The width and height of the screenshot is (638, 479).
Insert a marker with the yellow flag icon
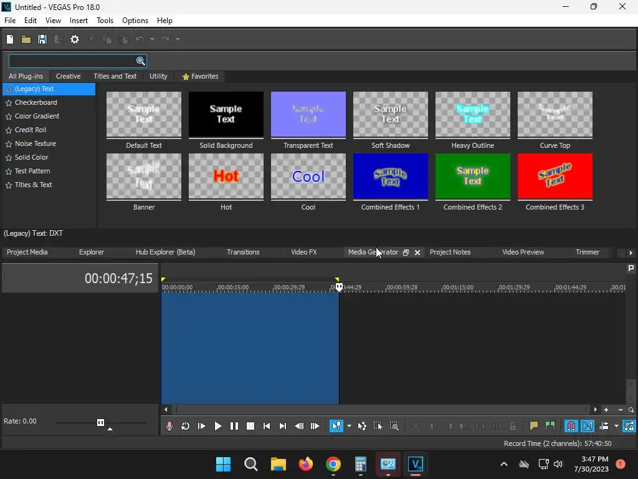coord(533,426)
